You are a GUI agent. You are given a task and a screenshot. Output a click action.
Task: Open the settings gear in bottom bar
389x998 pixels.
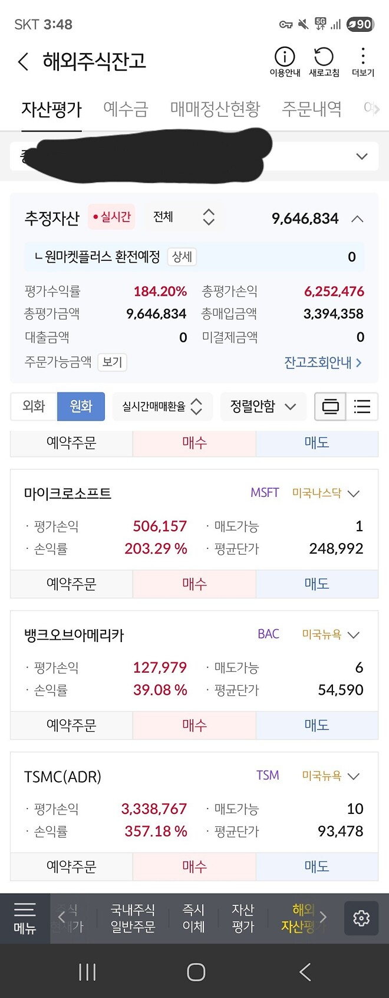click(361, 918)
